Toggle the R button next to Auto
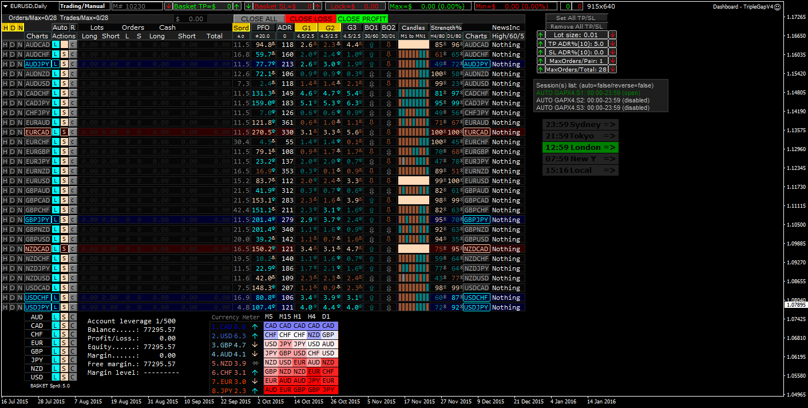The image size is (808, 408). pos(73,27)
